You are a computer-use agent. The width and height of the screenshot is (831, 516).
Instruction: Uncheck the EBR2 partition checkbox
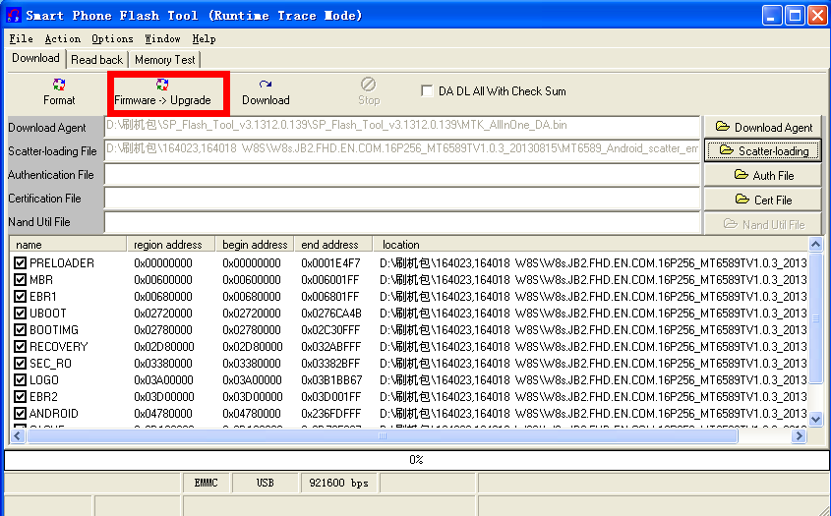(20, 397)
